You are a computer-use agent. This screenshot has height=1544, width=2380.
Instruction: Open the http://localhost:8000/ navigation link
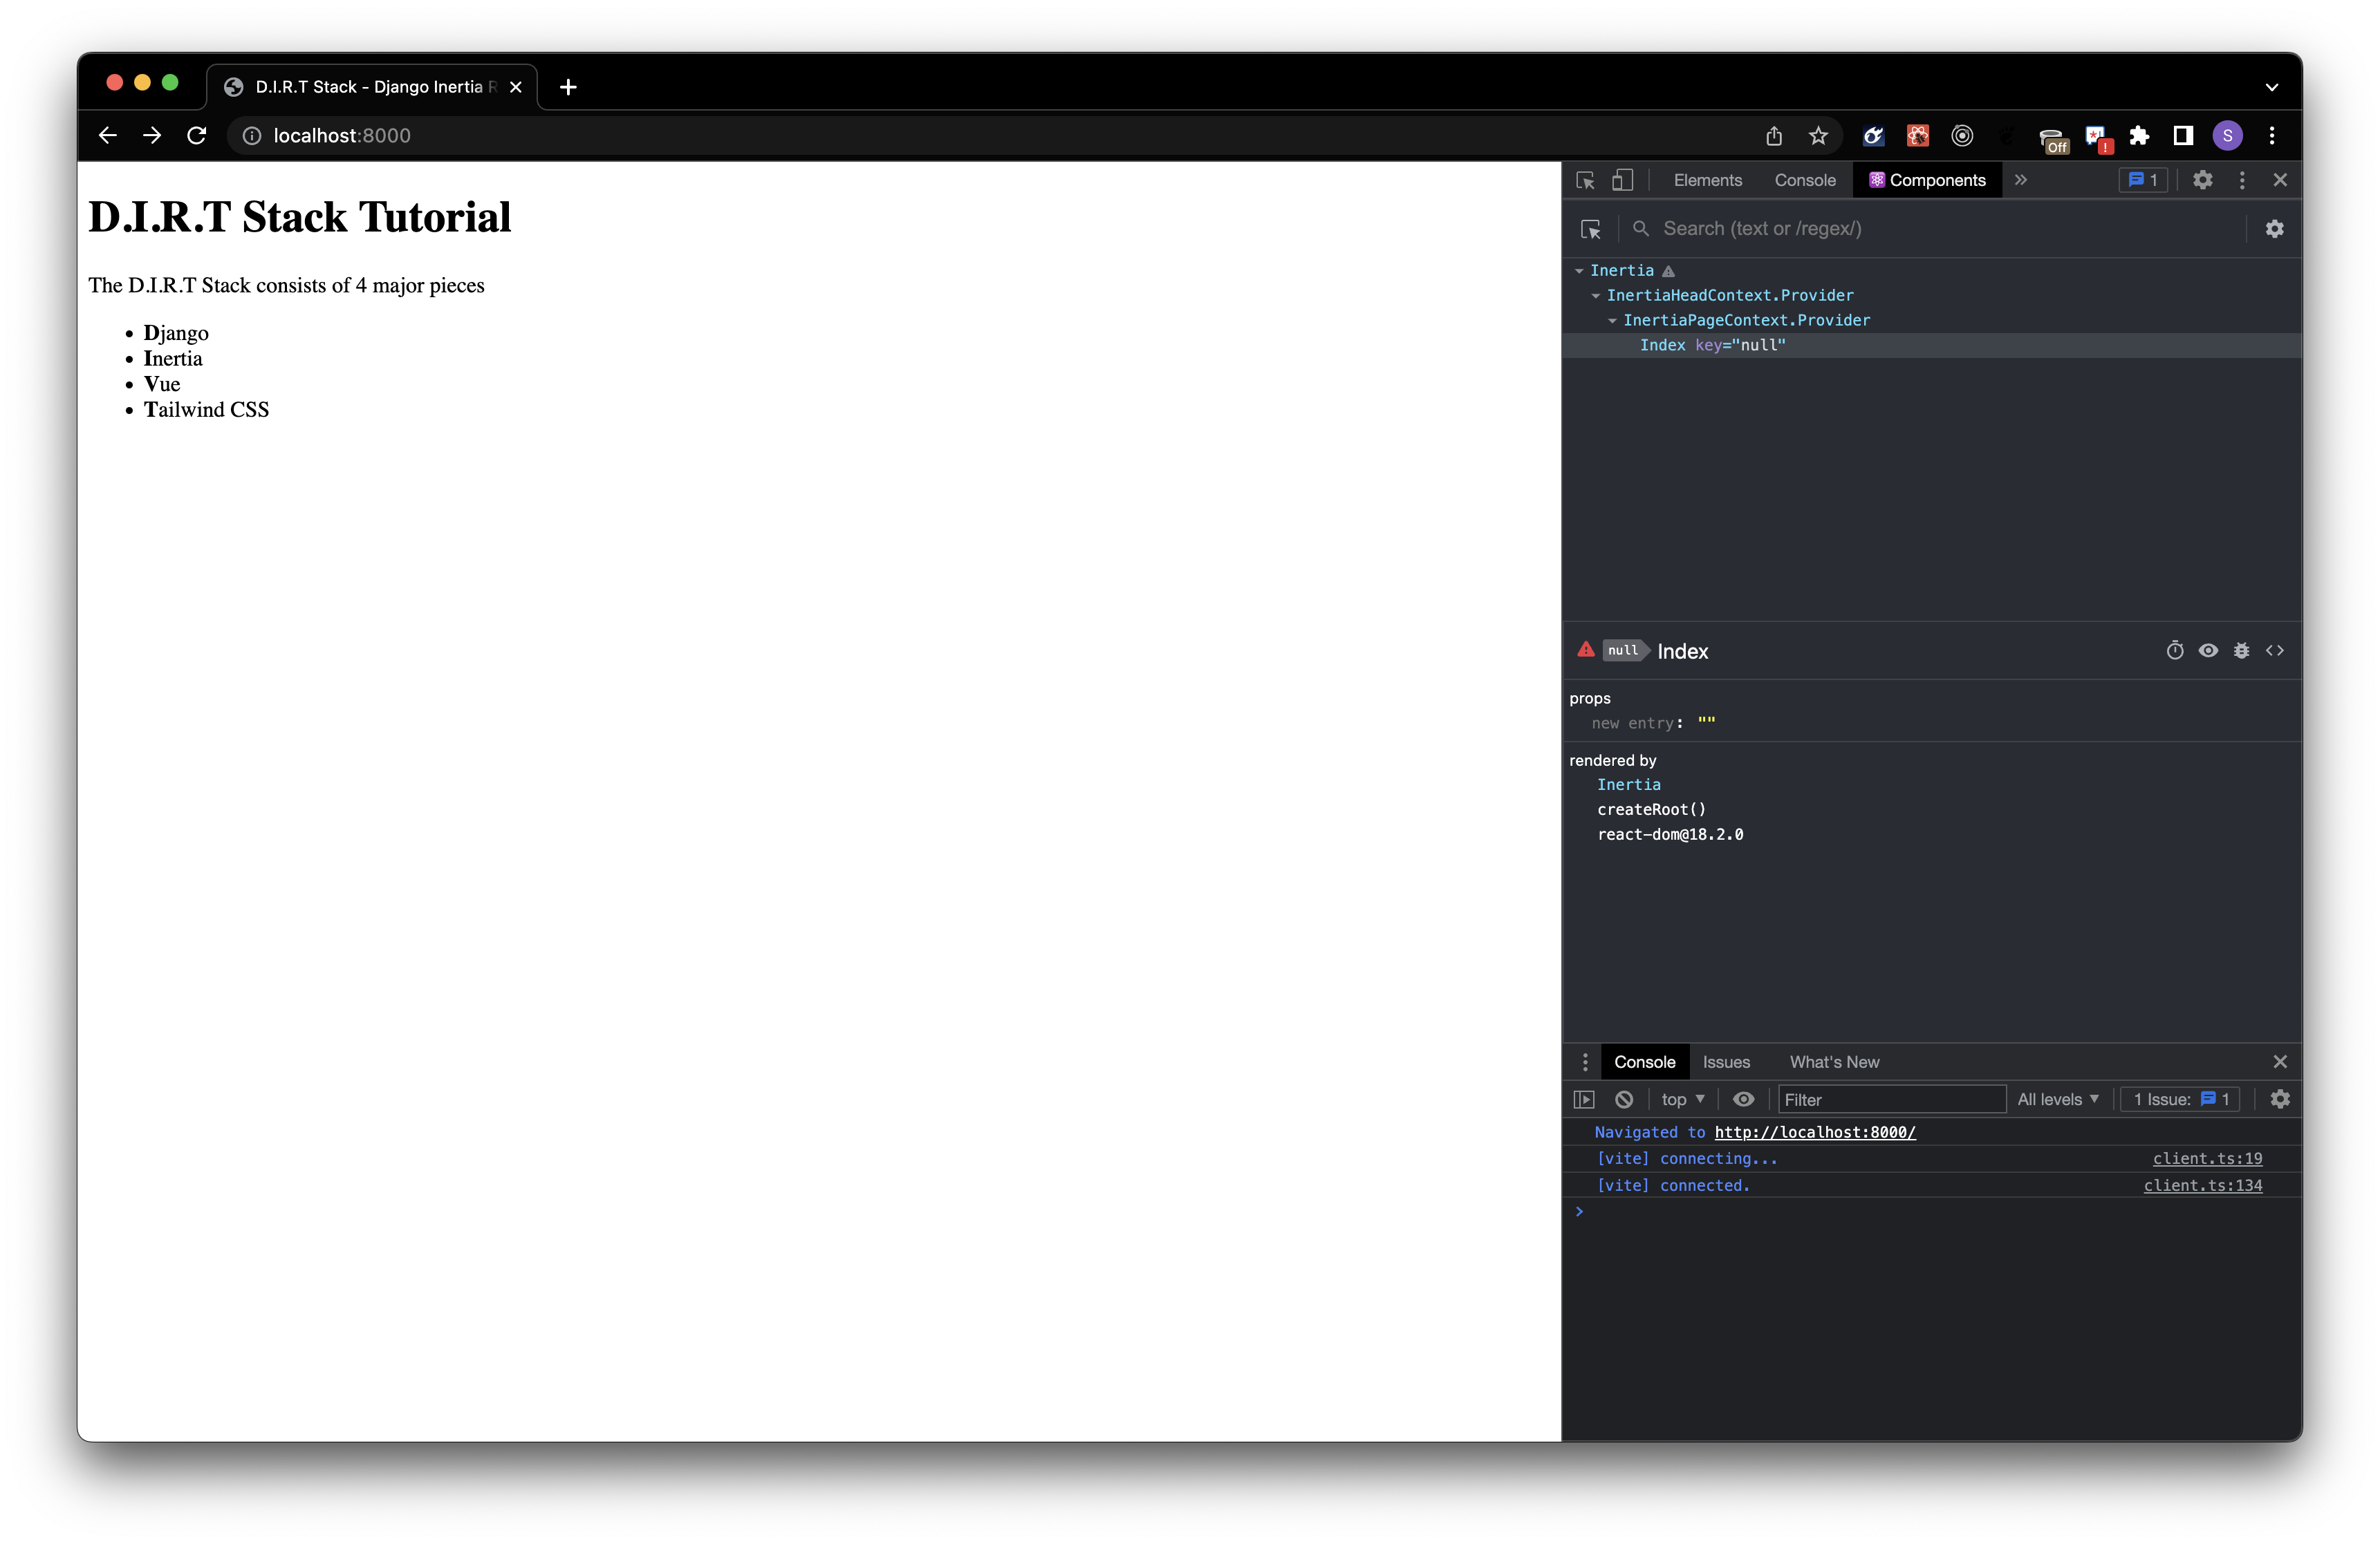click(1815, 1132)
